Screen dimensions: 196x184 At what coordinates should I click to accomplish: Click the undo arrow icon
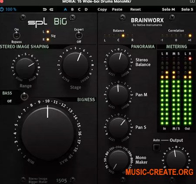44,10
